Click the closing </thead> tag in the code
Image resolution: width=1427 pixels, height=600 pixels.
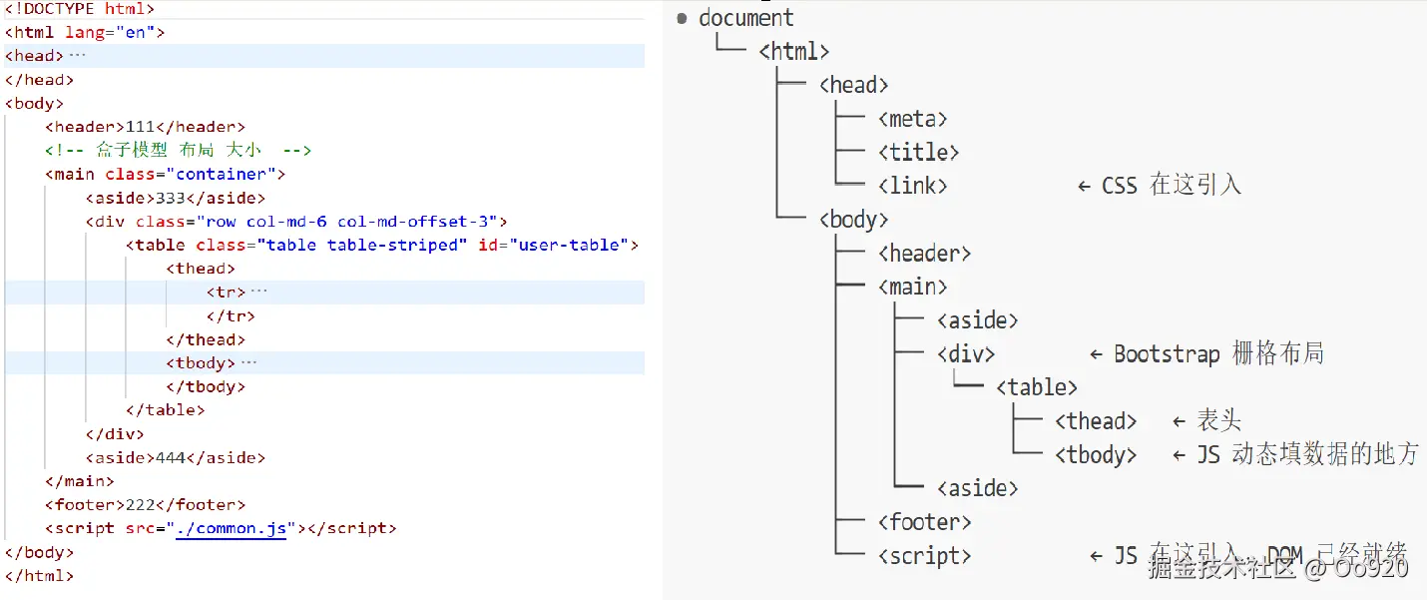coord(206,339)
